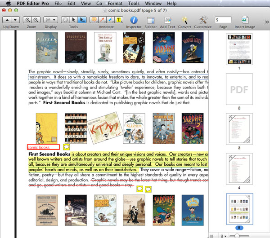Click the Missouri Boy book cover
Image resolution: width=270 pixels, height=238 pixels.
coord(164,128)
